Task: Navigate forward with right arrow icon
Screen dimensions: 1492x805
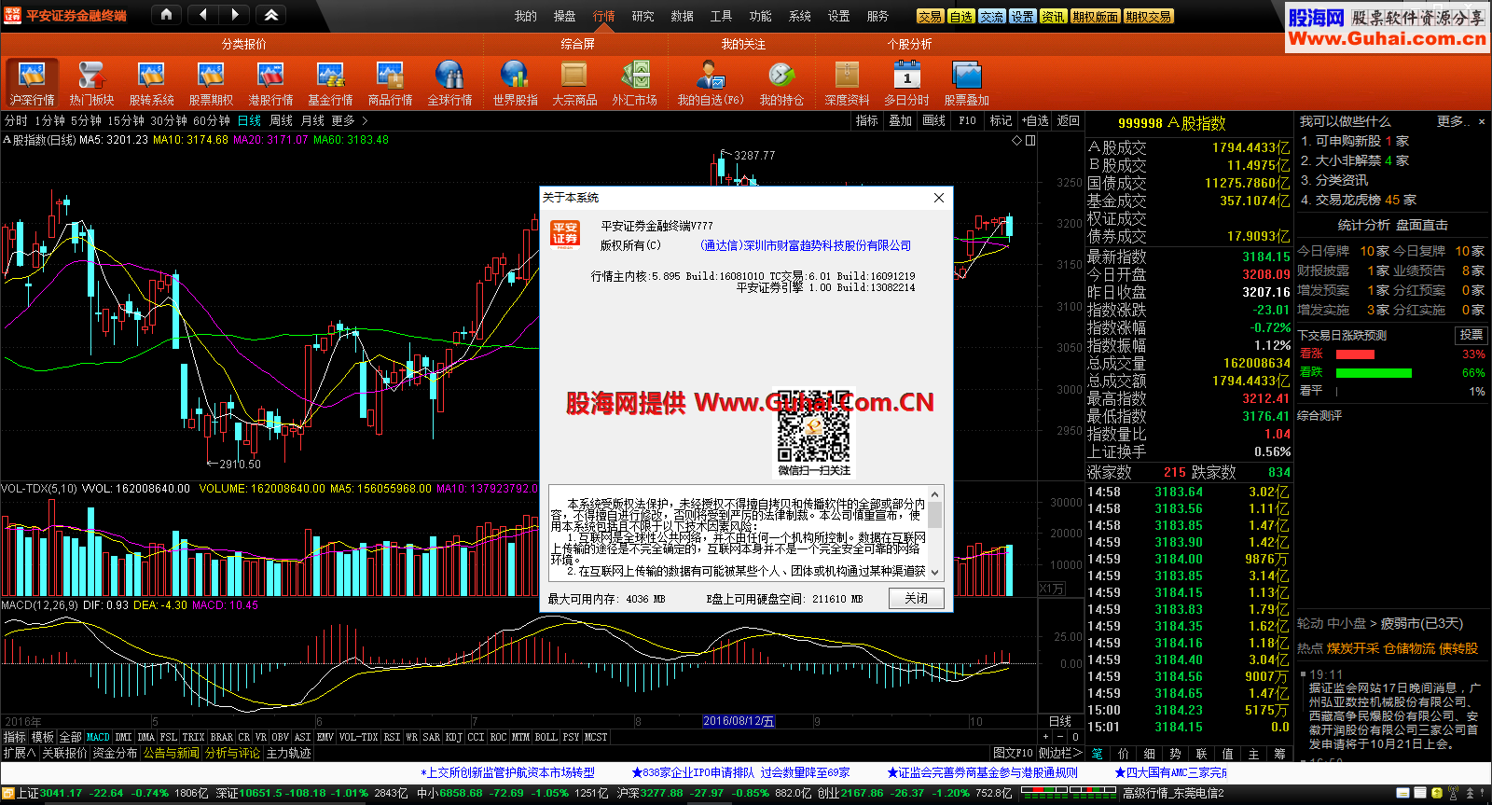Action: coord(234,15)
